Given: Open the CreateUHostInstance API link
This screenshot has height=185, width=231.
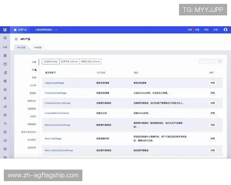Looking at the screenshot, I should tap(57, 113).
